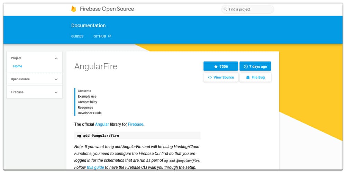Click the Firebase Open Source title
This screenshot has width=346, height=173.
(x=107, y=9)
